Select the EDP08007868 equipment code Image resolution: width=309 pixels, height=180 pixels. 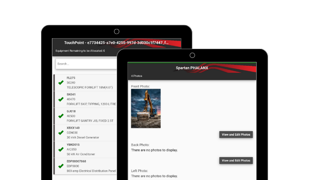76,161
